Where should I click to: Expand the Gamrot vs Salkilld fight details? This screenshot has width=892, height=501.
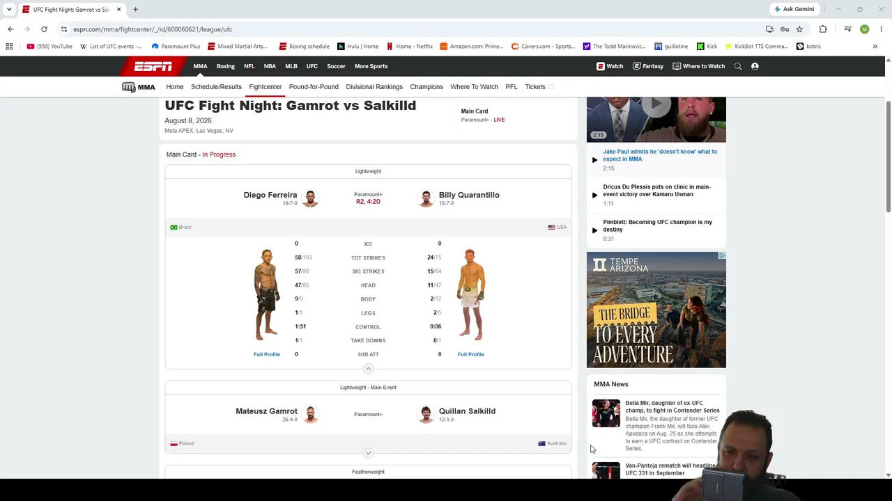pos(368,453)
